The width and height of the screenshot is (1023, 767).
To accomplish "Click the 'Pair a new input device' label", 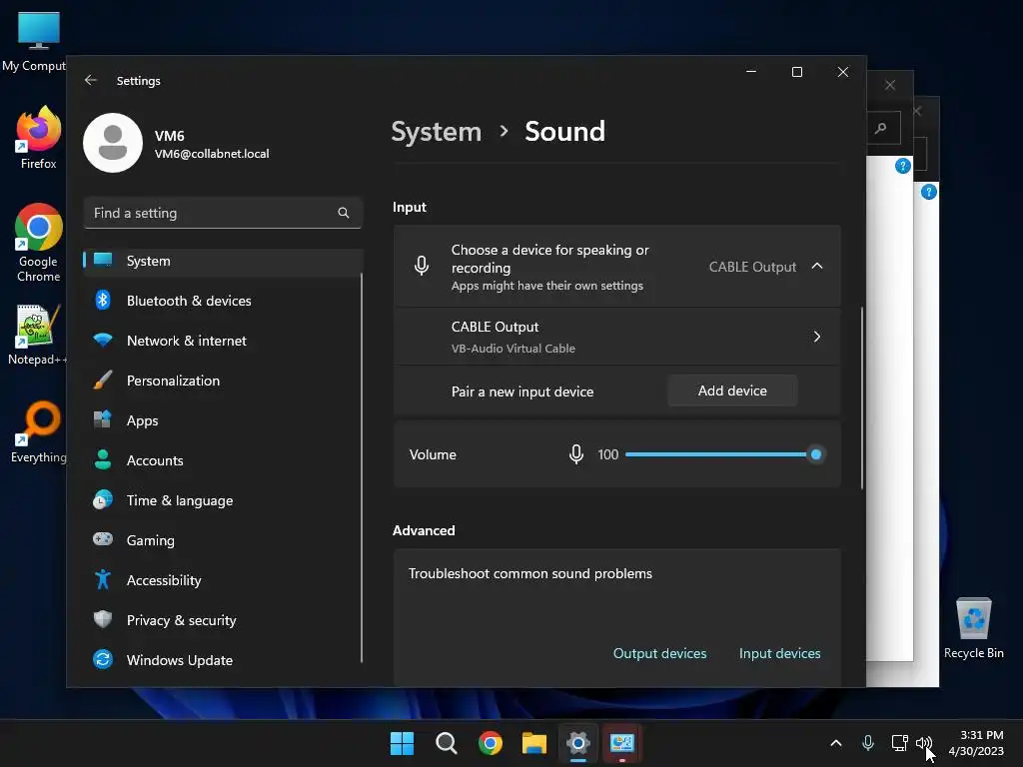I will [x=521, y=391].
